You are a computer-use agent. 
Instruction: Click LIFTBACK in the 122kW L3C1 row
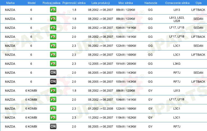[198, 55]
